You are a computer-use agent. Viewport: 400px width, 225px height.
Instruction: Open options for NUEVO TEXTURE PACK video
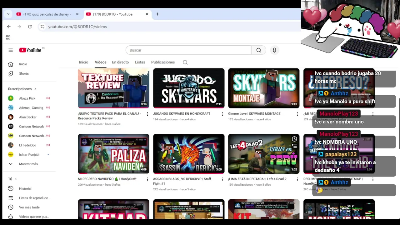point(147,114)
